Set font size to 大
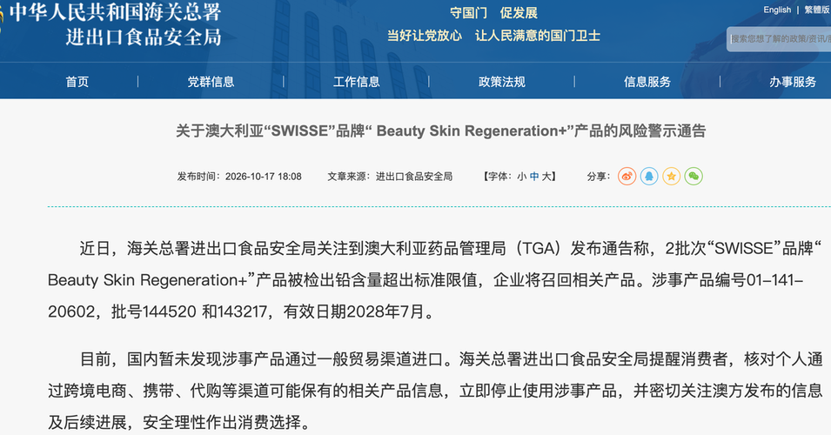 546,177
